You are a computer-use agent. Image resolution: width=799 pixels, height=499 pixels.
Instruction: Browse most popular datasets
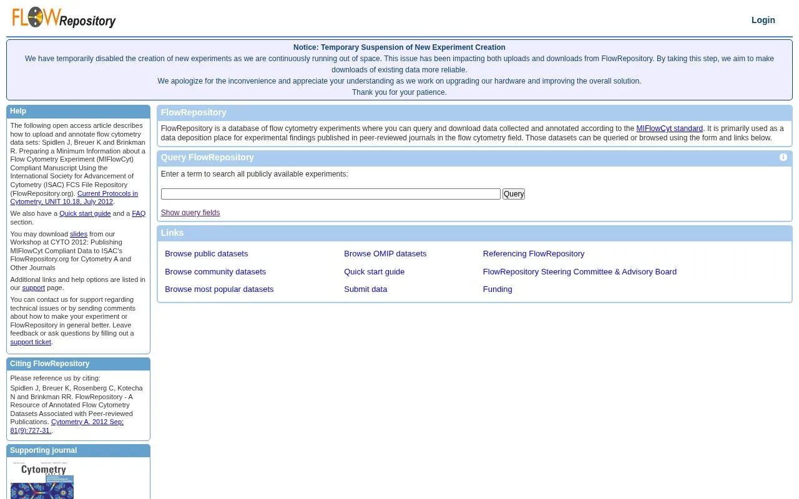[219, 289]
